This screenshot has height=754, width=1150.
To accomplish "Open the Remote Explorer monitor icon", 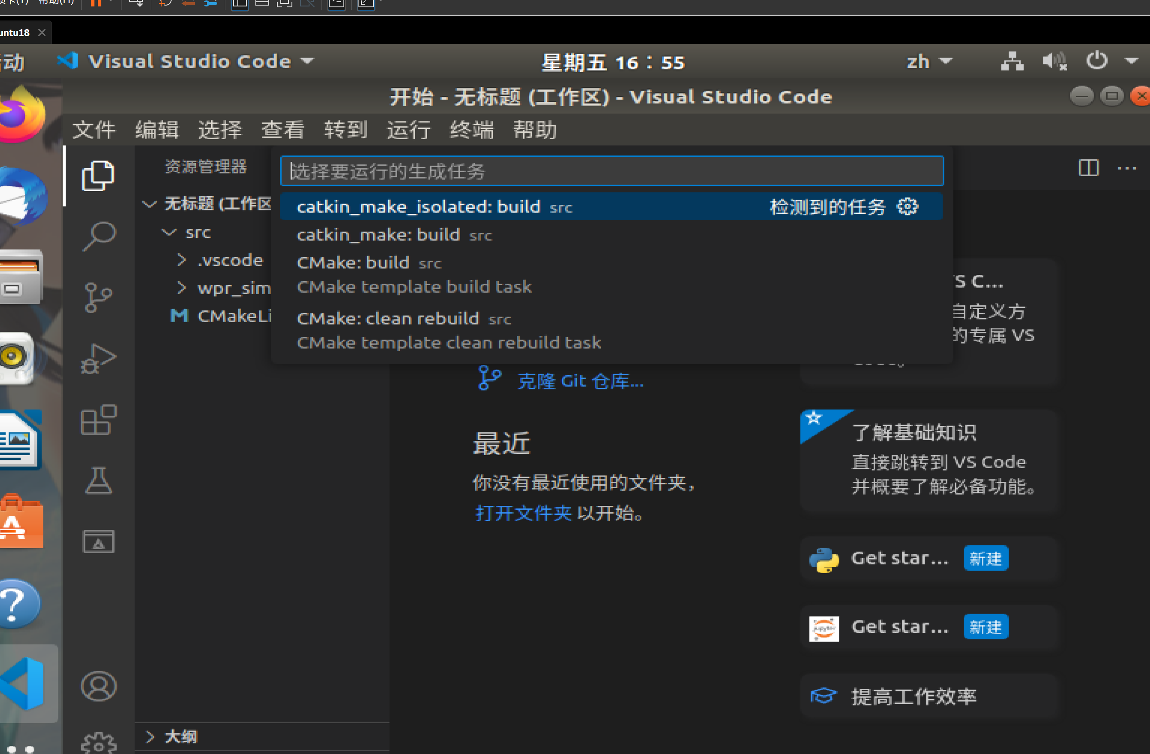I will [x=98, y=541].
